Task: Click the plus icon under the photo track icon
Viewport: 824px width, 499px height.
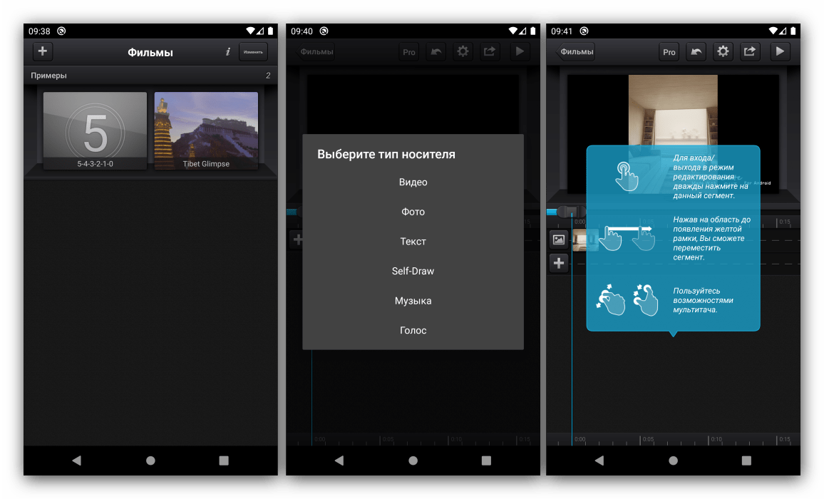Action: click(x=559, y=264)
